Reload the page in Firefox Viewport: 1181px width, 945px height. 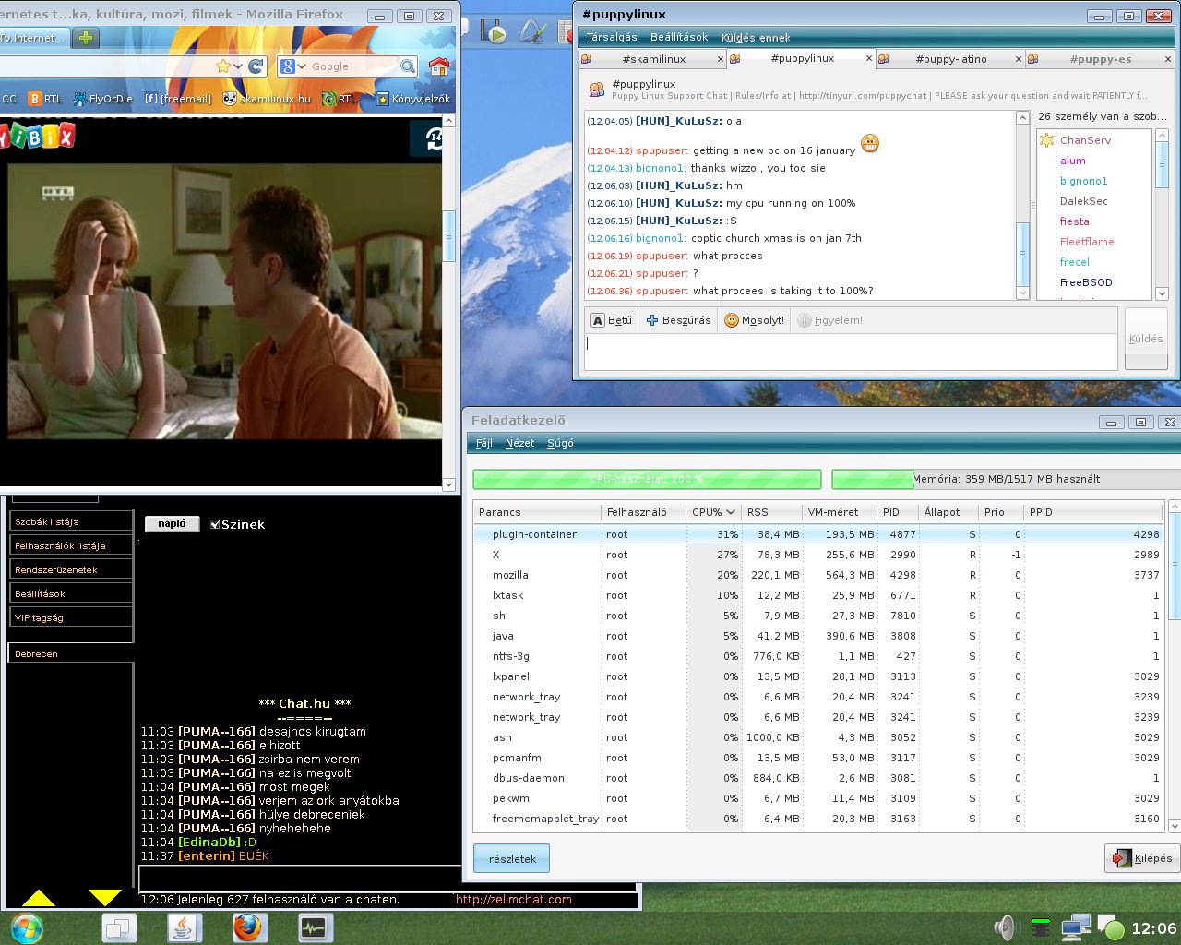point(256,66)
